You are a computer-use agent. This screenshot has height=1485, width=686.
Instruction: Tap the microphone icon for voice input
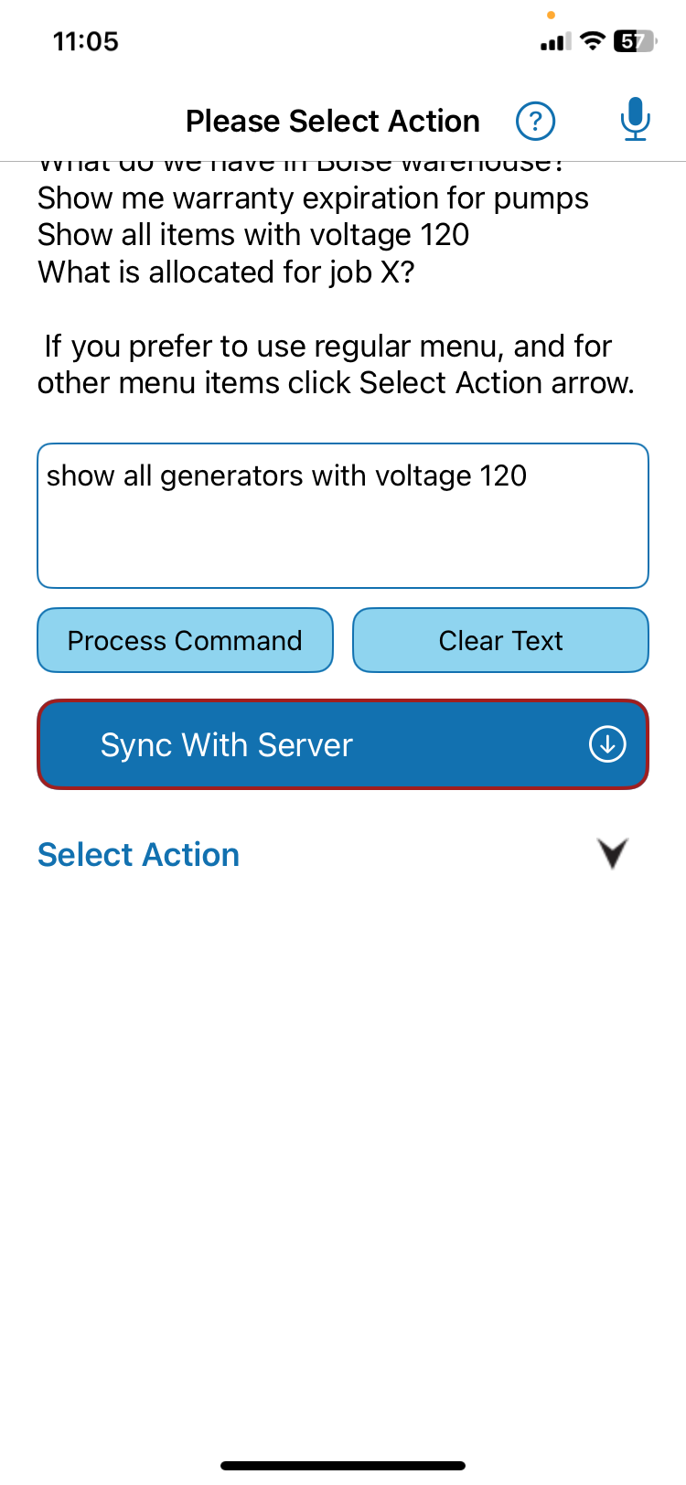point(635,120)
